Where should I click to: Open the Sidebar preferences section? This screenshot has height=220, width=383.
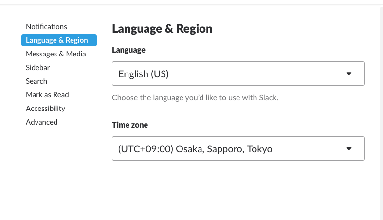coord(38,67)
